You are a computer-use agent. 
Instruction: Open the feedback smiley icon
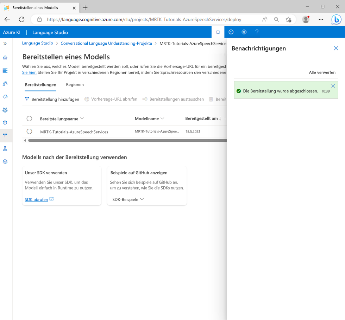(231, 32)
